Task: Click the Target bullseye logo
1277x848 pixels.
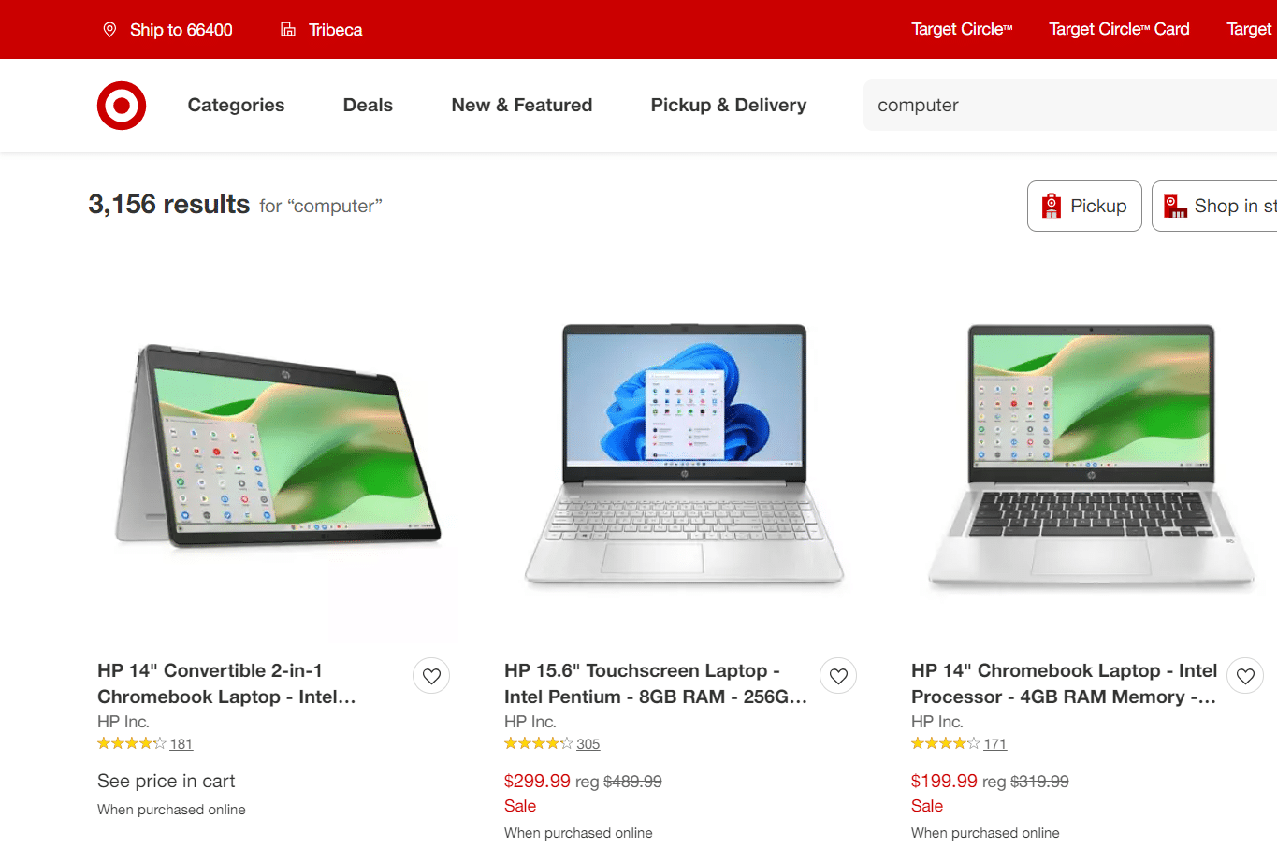Action: tap(122, 106)
